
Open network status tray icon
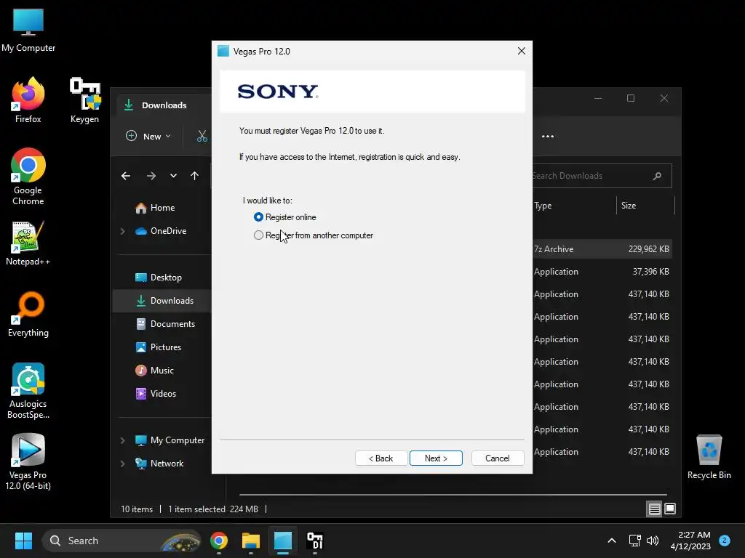[634, 541]
